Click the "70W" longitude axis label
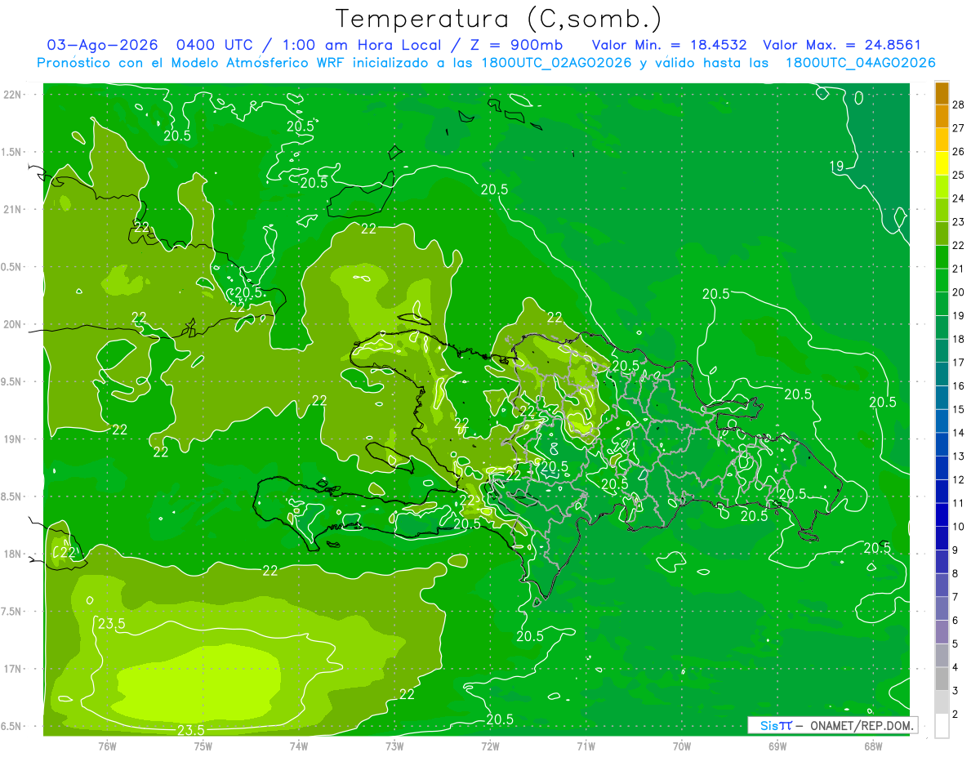 tap(682, 746)
